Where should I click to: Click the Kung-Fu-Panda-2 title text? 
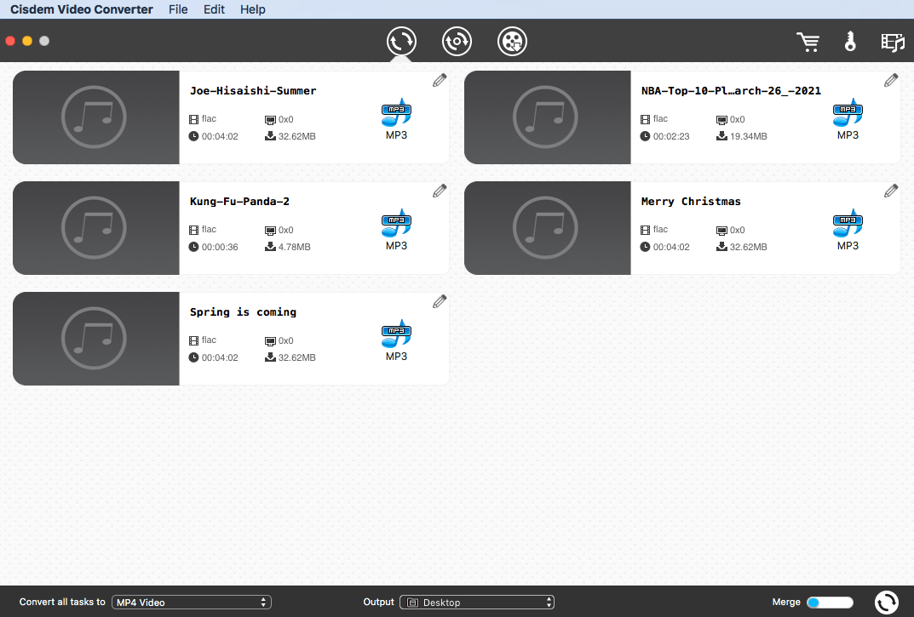239,202
